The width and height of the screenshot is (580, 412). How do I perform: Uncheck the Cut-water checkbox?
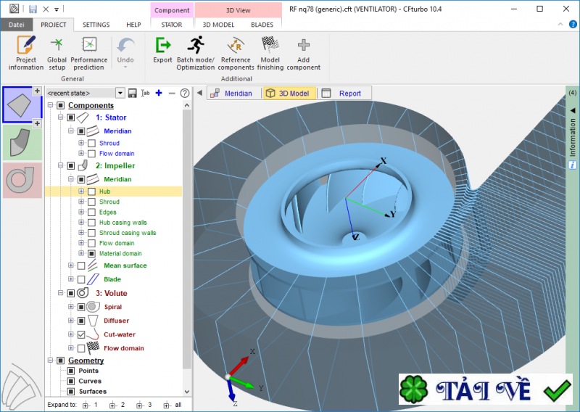pos(81,334)
